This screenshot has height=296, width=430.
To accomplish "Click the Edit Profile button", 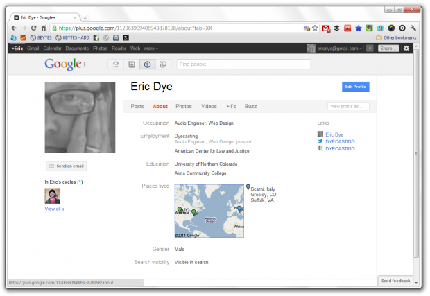I will coord(355,87).
